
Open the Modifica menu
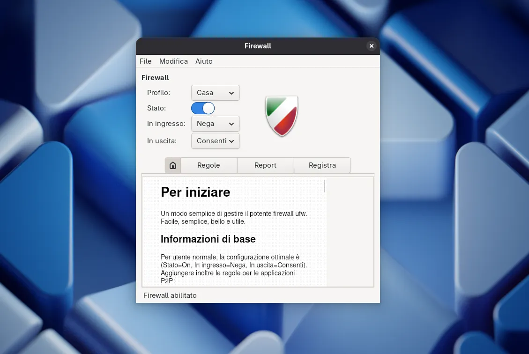click(x=173, y=61)
